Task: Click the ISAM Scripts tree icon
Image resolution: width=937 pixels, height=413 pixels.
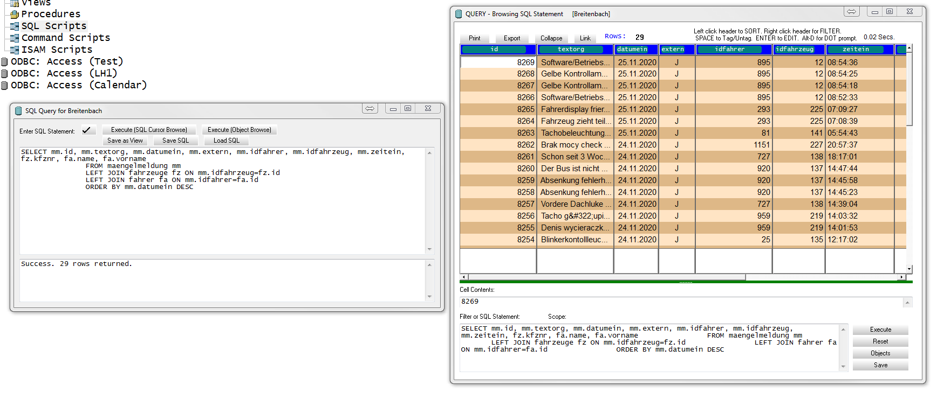Action: (15, 50)
